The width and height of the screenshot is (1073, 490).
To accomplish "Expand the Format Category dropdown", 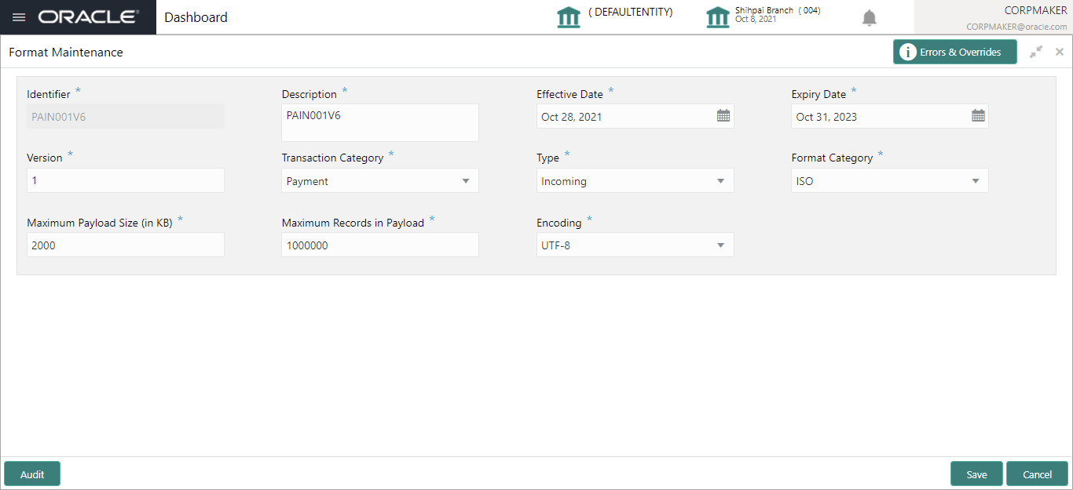I will (975, 181).
